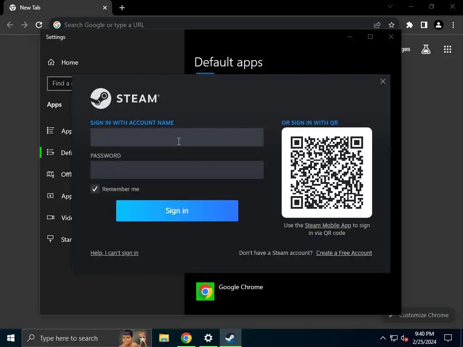Open Apps & features icon in Settings sidebar
The width and height of the screenshot is (463, 347).
pos(51,131)
